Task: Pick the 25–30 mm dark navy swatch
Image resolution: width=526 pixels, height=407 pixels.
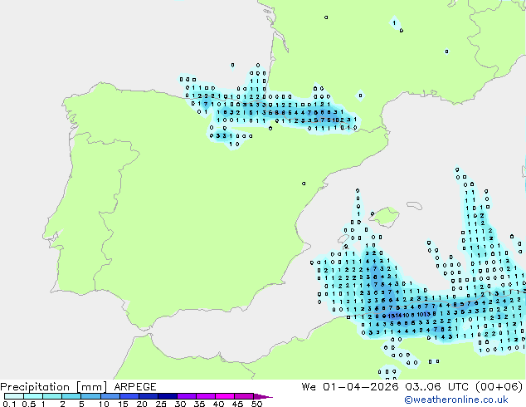Action: pyautogui.click(x=168, y=396)
